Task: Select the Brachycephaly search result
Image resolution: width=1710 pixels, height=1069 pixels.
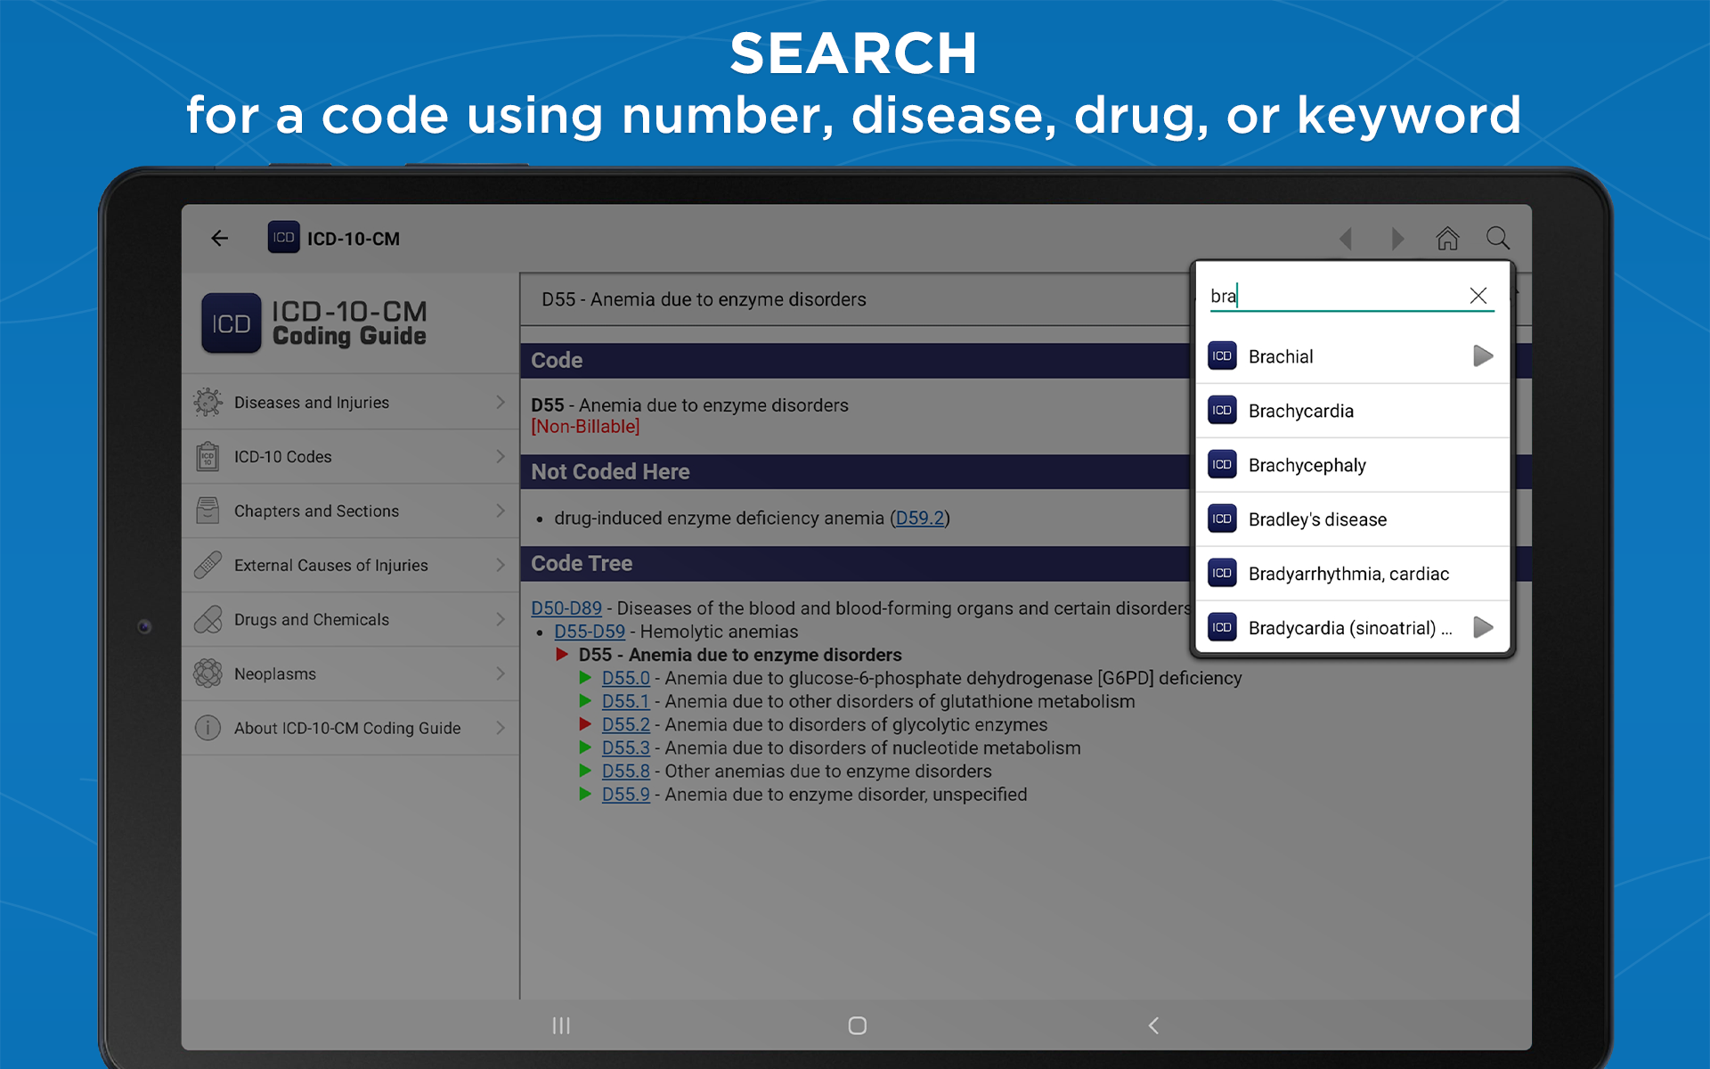Action: [1352, 465]
